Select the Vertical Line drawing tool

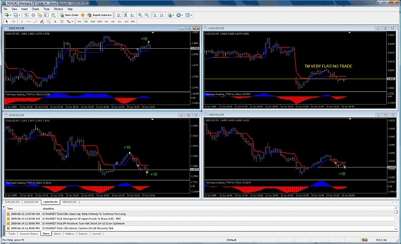coord(22,21)
